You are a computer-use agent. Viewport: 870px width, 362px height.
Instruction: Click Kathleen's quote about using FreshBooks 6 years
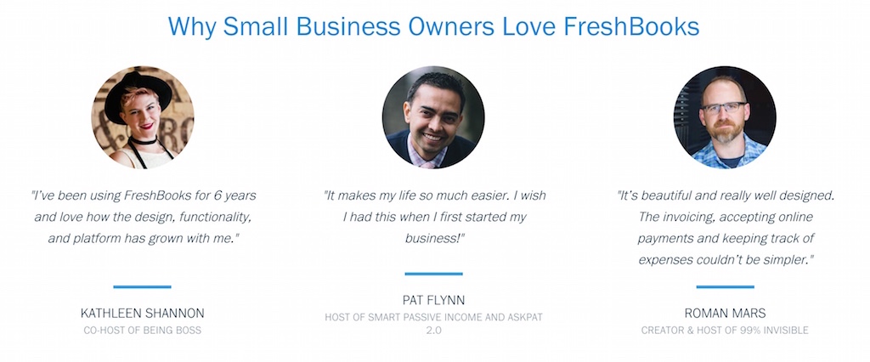click(x=143, y=217)
